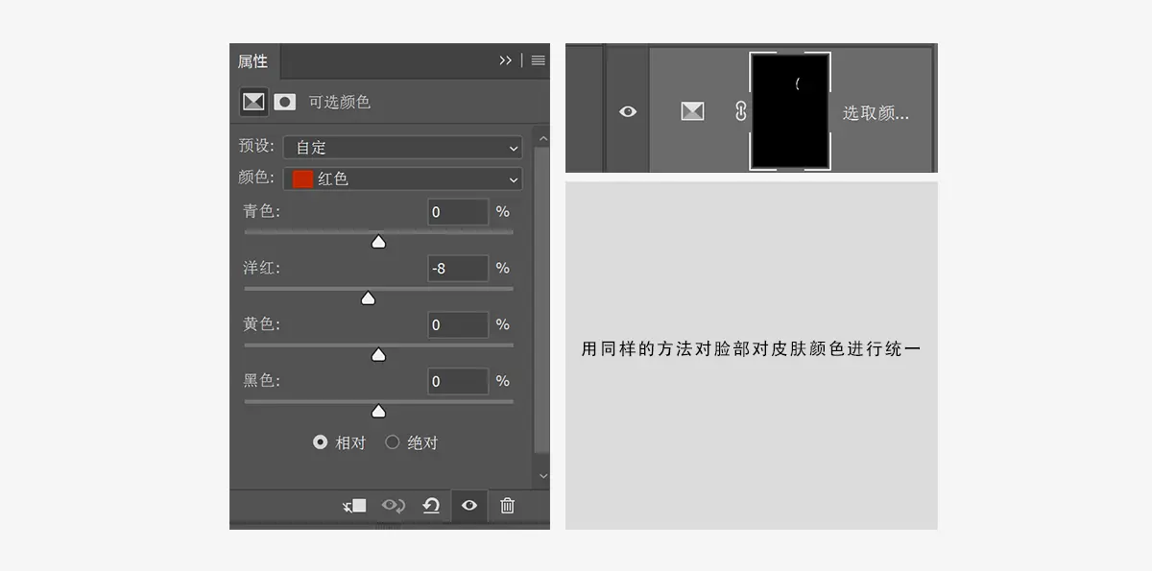Click the layer mask link chain icon
The height and width of the screenshot is (571, 1152).
coord(740,111)
